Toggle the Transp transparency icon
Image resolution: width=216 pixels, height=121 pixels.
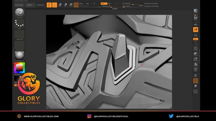click(195, 75)
